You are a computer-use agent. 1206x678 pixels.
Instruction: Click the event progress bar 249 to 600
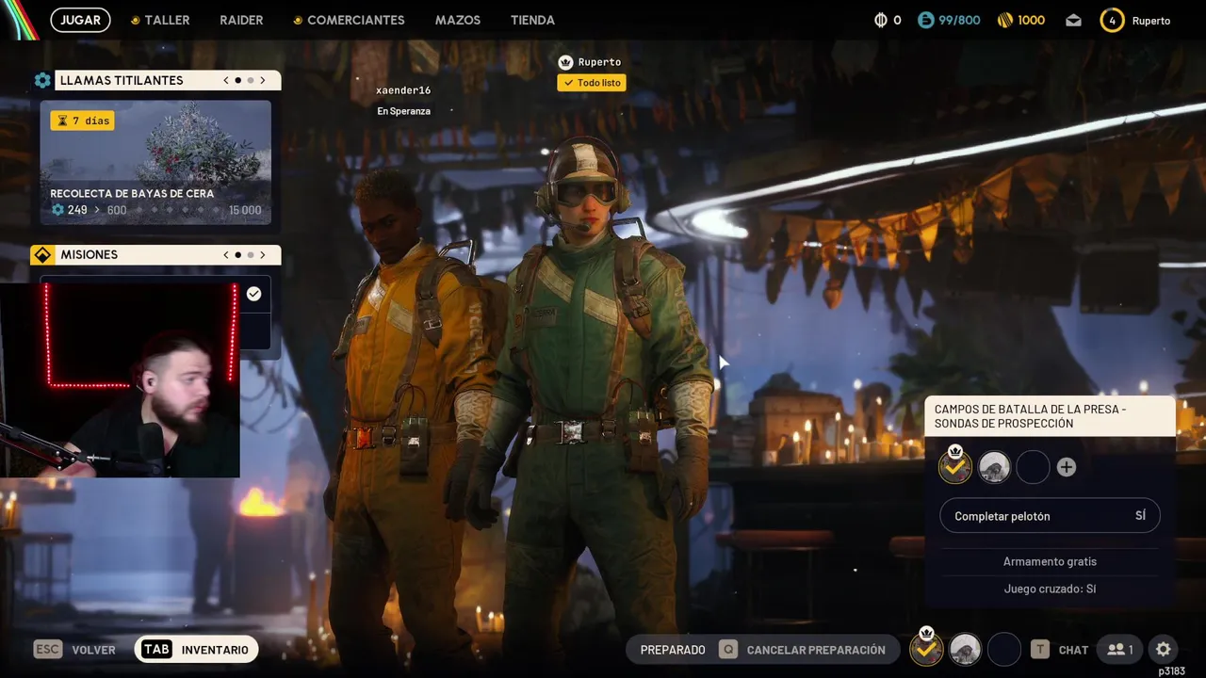pyautogui.click(x=155, y=210)
